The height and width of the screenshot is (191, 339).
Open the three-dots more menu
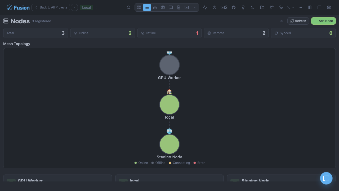click(x=300, y=7)
